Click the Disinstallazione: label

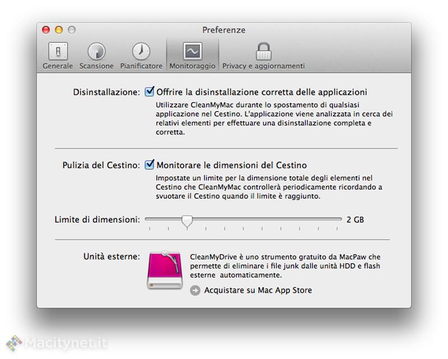point(106,92)
